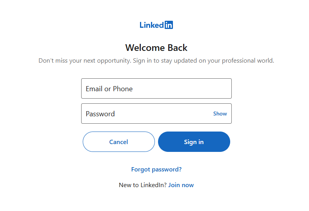Dismiss the login form via Cancel
Screen dimensions: 309x211
tap(119, 142)
